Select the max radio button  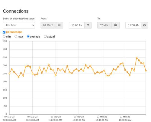tap(16, 36)
